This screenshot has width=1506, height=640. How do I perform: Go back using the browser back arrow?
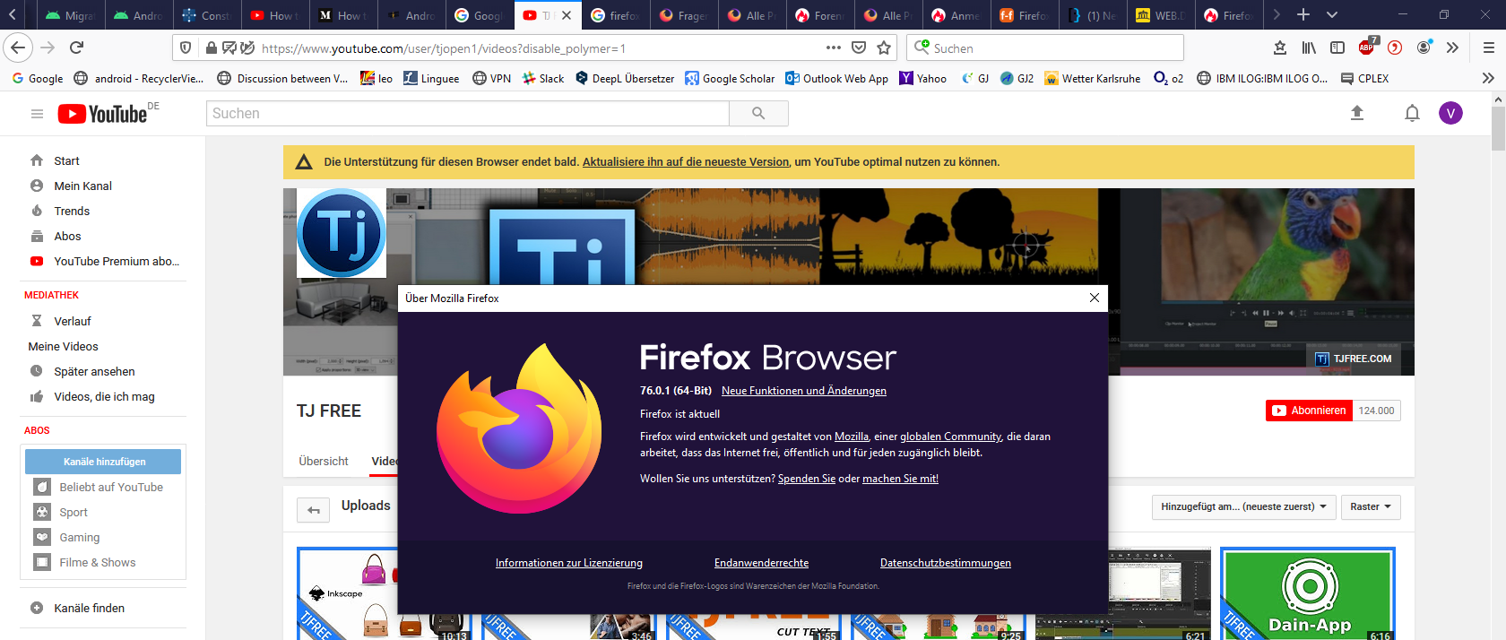(18, 48)
